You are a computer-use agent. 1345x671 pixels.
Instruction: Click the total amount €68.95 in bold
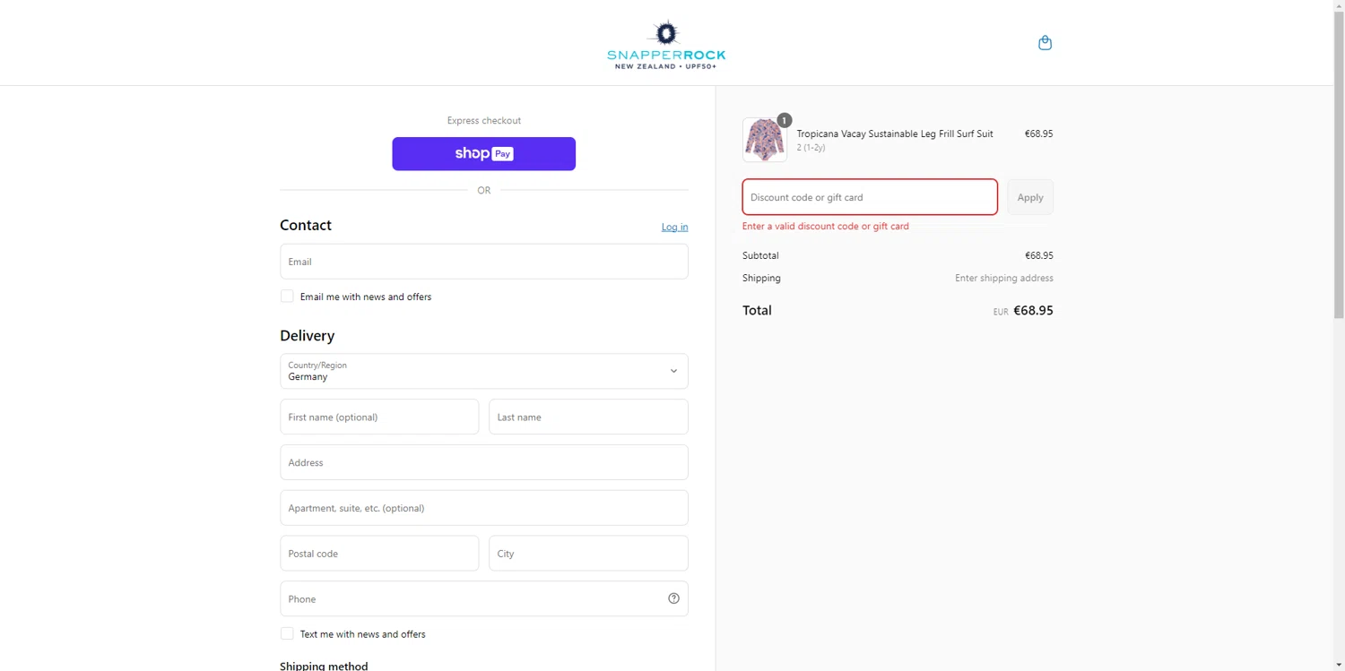[1033, 311]
